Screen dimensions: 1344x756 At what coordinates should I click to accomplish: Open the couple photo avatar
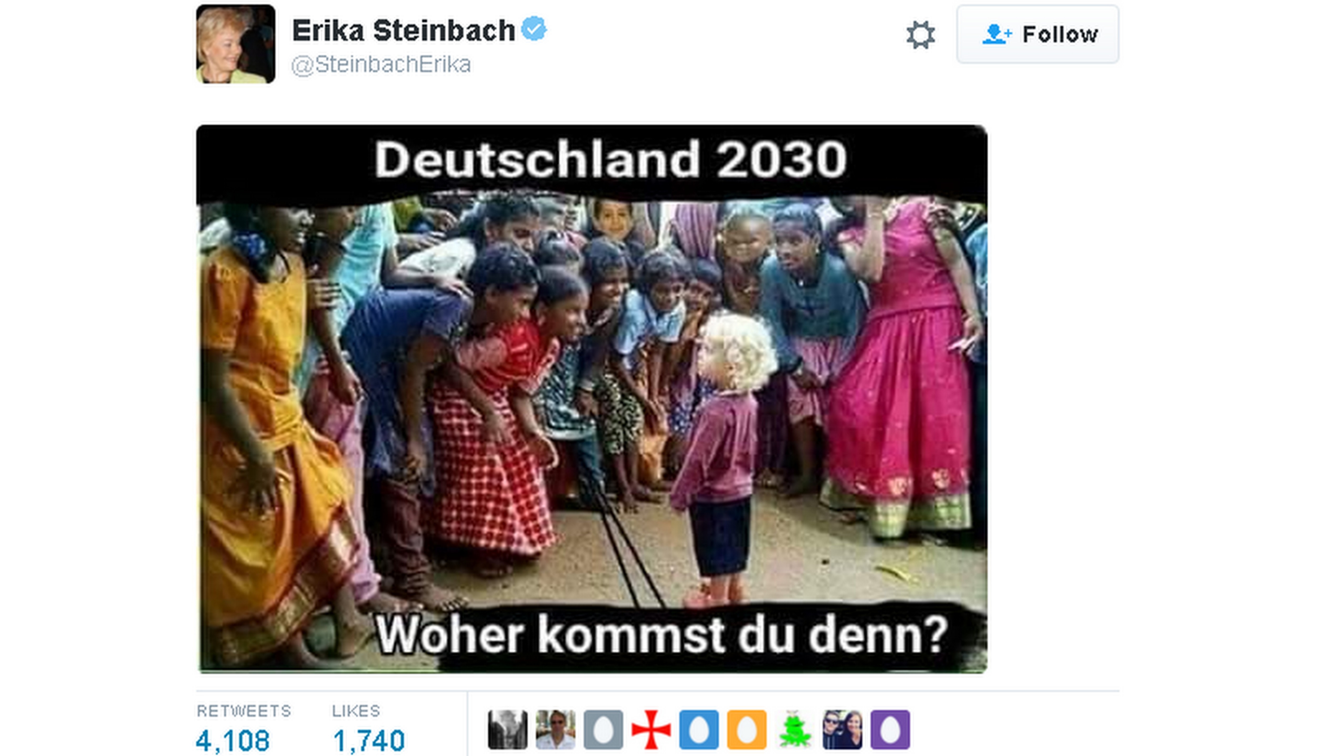point(843,729)
